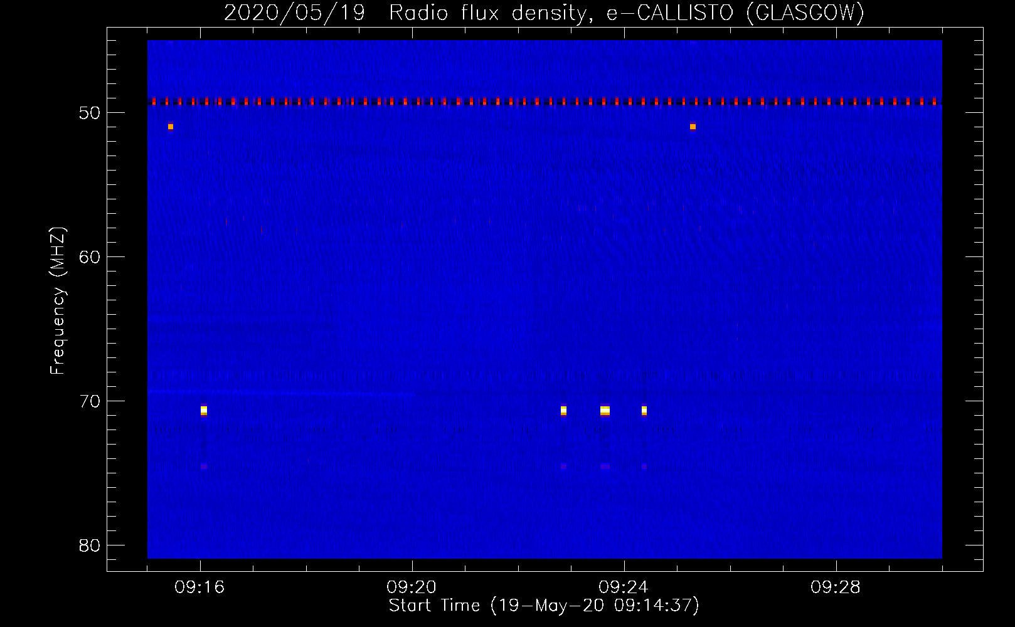Click the widest bright burst near 09:23:40 at 71 MHz
Screen dimensions: 1015x627
click(605, 411)
